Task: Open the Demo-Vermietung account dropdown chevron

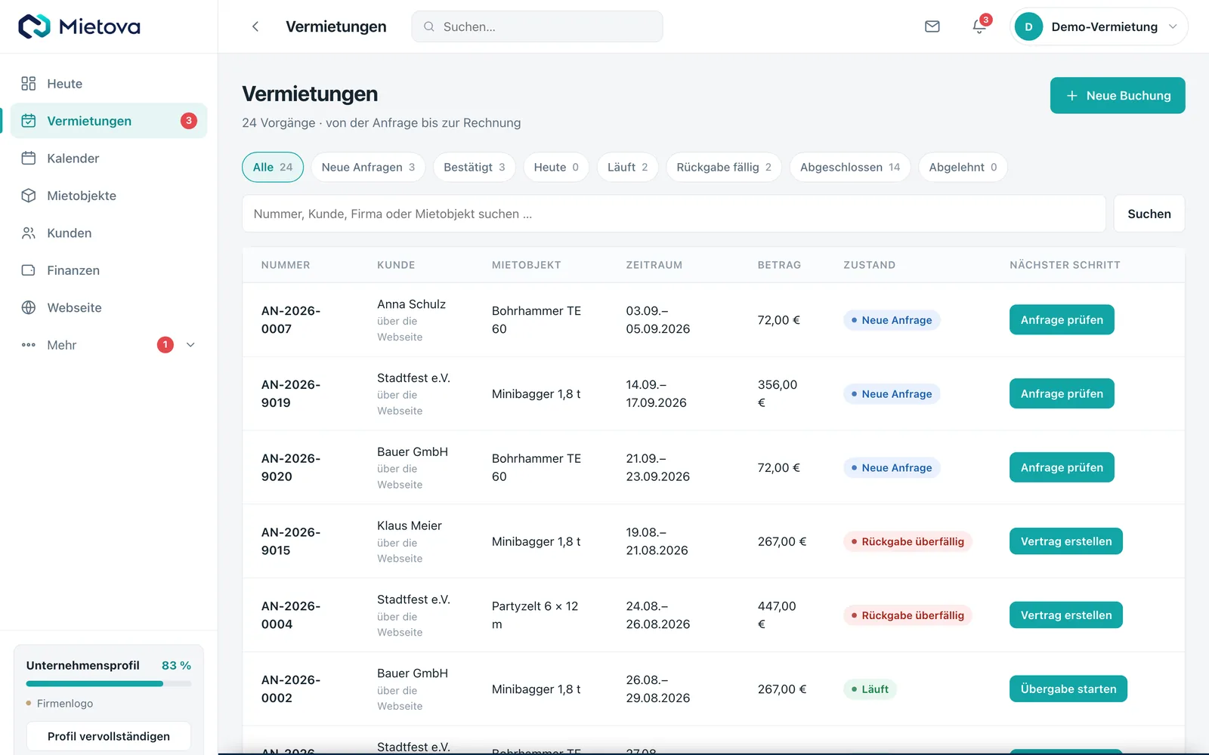Action: [1173, 26]
